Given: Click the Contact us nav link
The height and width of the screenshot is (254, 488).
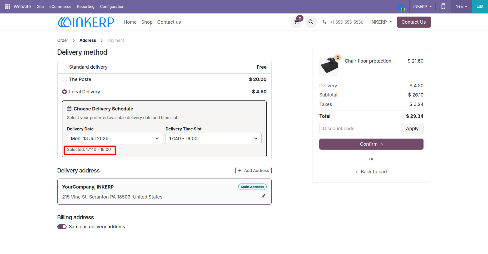Looking at the screenshot, I should point(169,22).
